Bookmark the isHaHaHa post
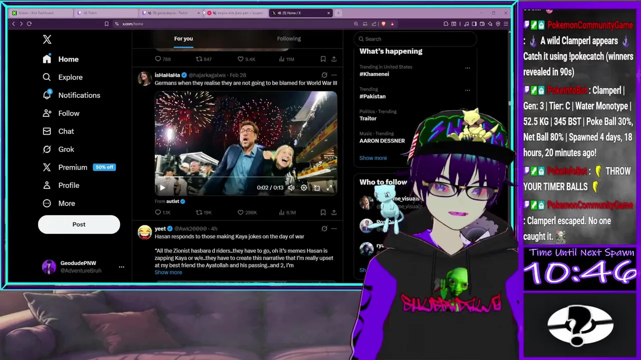Screen dimensions: 641x360 323,212
